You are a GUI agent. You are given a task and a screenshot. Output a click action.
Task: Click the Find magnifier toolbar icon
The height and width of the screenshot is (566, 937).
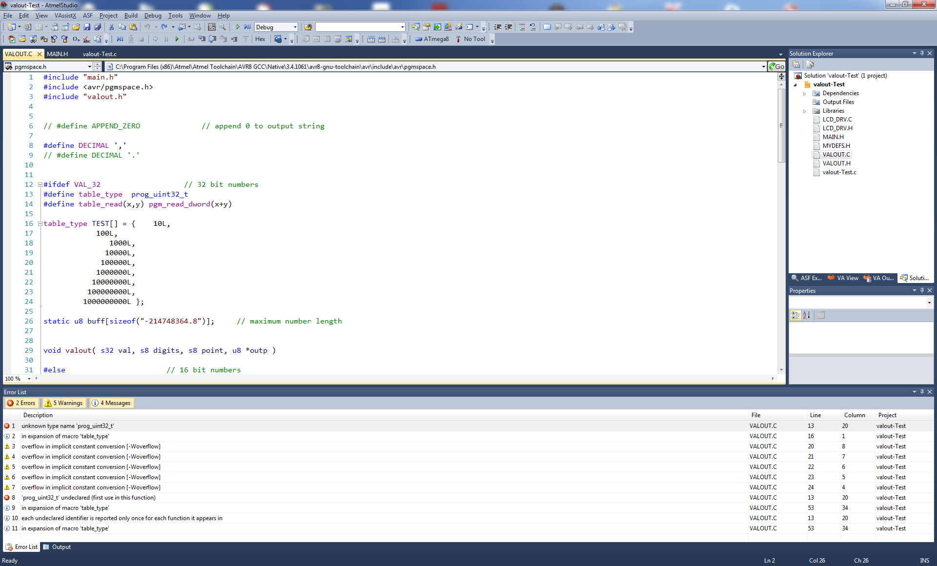[223, 27]
